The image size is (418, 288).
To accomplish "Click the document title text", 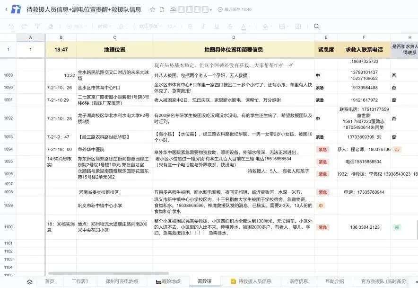I will 84,9.
